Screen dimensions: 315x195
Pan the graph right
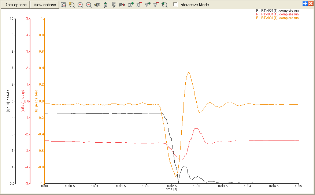click(122, 5)
